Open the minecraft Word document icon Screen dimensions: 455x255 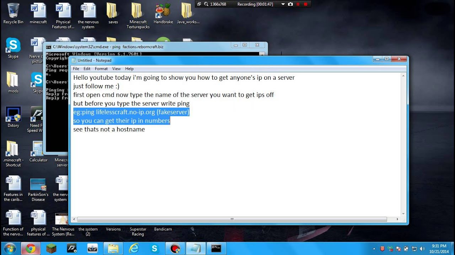[x=38, y=13]
